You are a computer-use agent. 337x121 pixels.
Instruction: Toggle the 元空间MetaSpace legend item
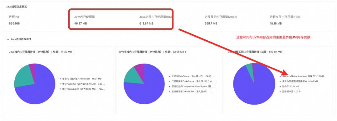(x=192, y=76)
